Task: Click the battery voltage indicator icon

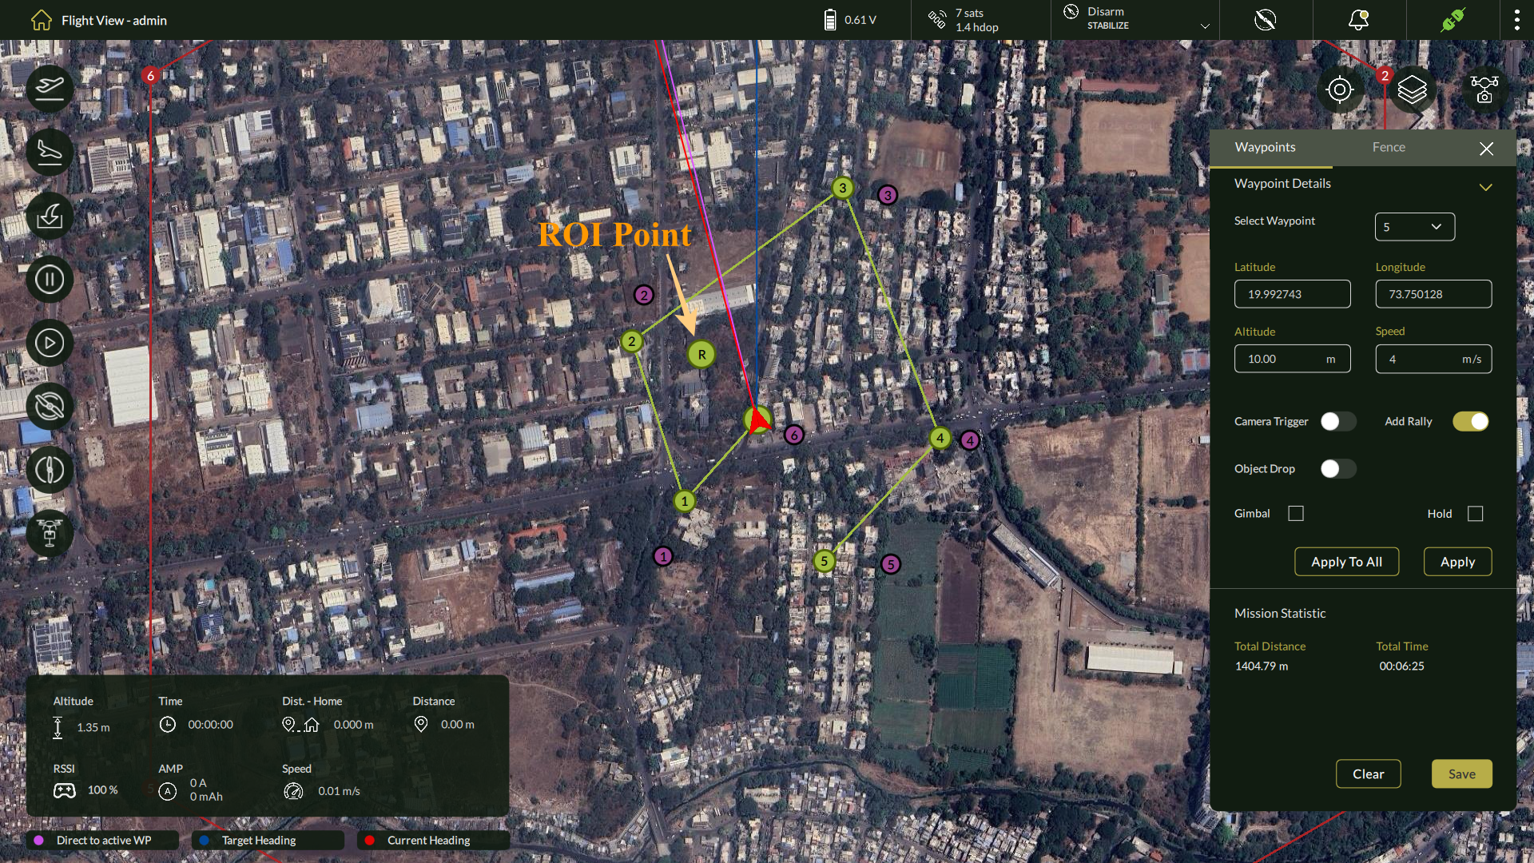Action: pyautogui.click(x=830, y=20)
